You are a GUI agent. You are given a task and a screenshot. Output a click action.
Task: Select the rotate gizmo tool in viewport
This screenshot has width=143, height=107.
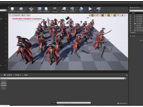click(x=92, y=15)
